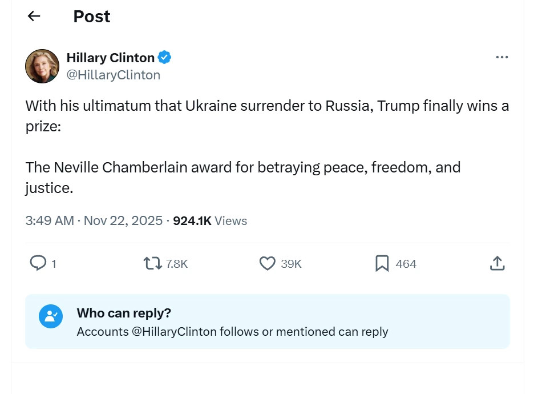Open the three-dot more options menu
534x394 pixels.
501,57
